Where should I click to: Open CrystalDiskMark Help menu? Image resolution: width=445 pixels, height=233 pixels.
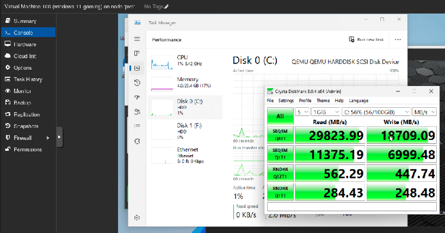pyautogui.click(x=339, y=101)
